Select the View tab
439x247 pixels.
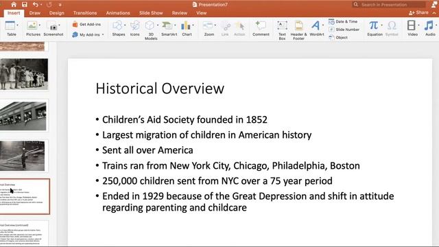[x=201, y=13]
